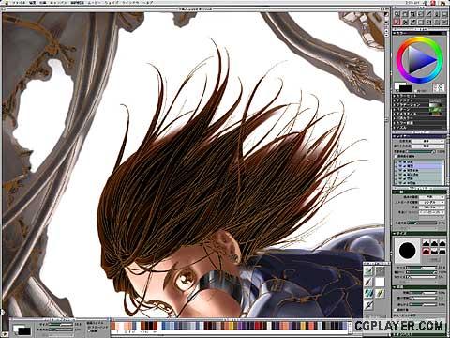450x338 pixels.
Task: Pick the teal striped brush in small palette
Action: pos(368,293)
